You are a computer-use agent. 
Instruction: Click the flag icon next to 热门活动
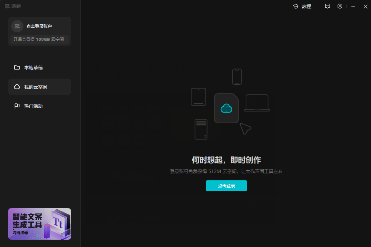[x=17, y=106]
